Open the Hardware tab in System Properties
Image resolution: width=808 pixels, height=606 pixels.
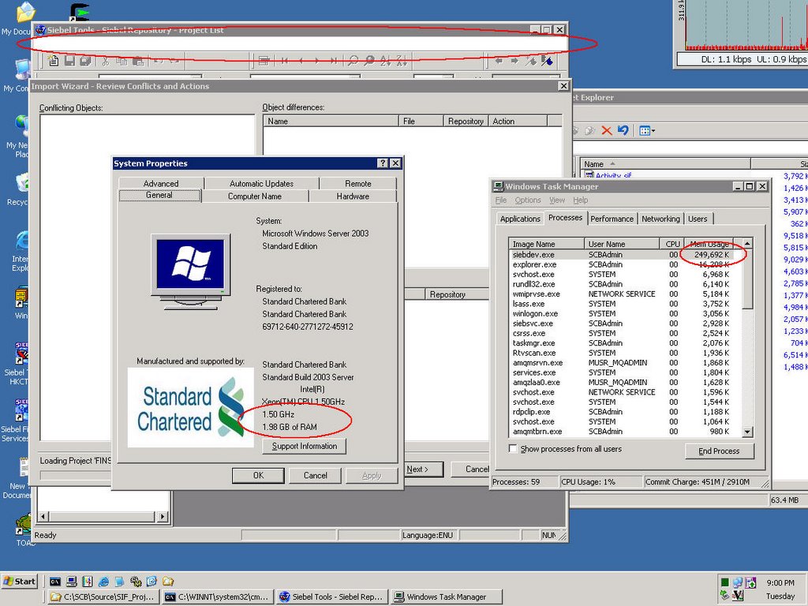(353, 196)
